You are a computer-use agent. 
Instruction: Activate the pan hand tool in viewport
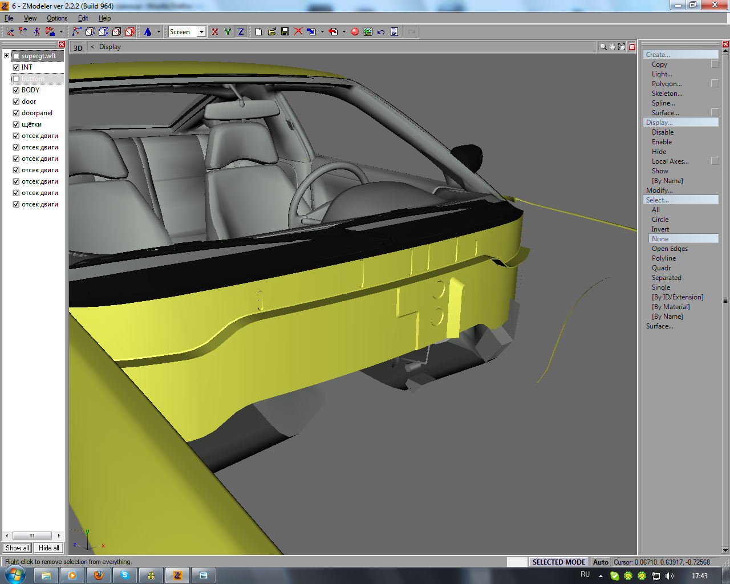click(x=613, y=47)
